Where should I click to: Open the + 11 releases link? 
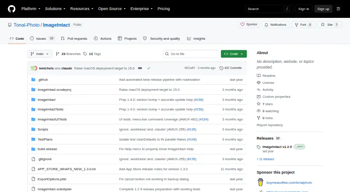[x=265, y=159]
